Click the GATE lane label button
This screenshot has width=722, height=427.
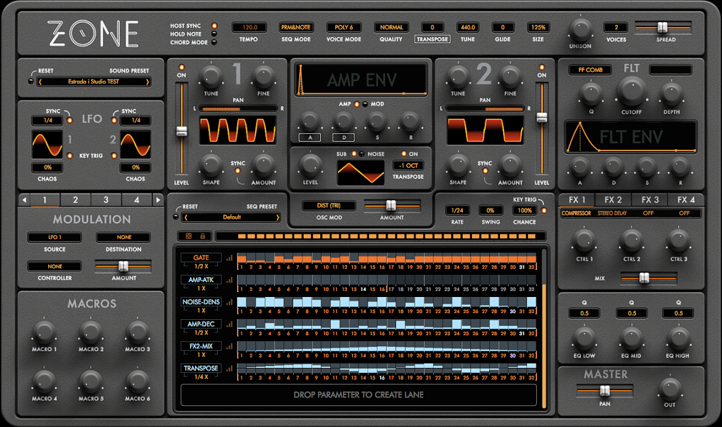pyautogui.click(x=201, y=258)
